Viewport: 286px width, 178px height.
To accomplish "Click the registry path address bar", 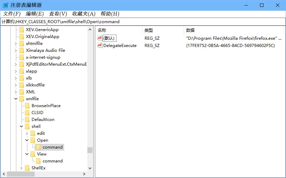I will 143,22.
